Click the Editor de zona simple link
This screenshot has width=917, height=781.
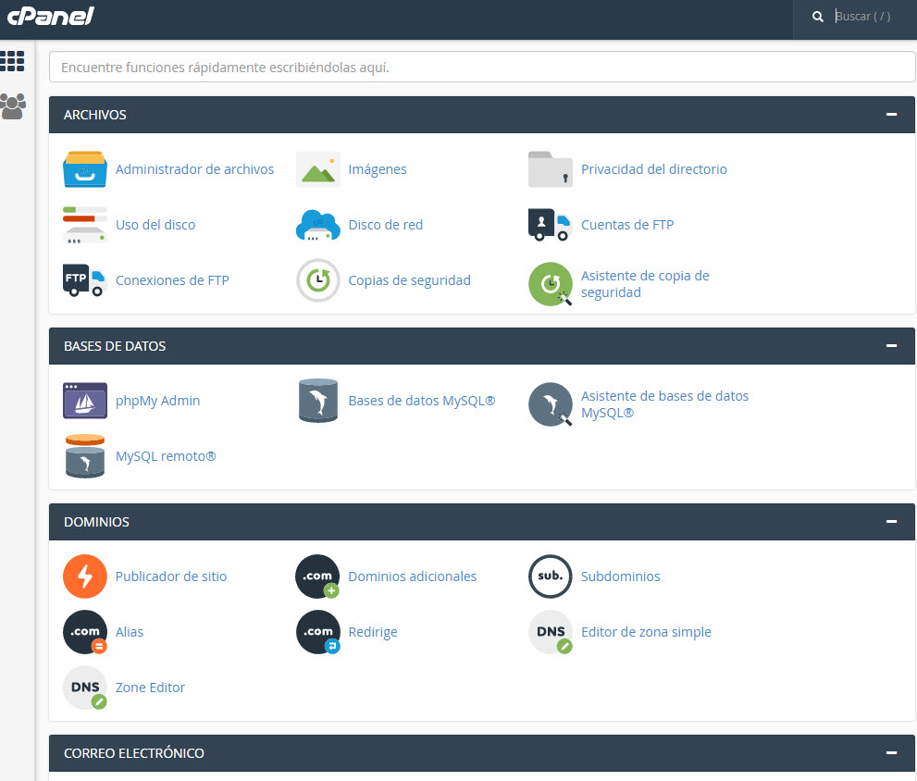point(646,632)
